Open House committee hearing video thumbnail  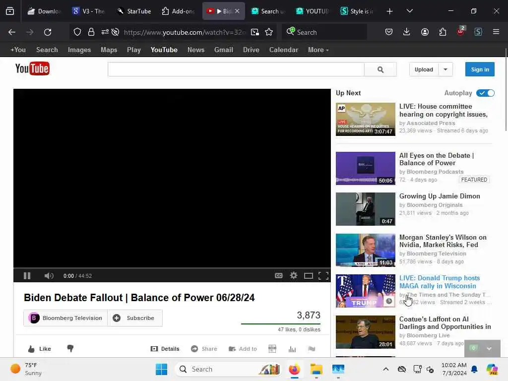(366, 119)
